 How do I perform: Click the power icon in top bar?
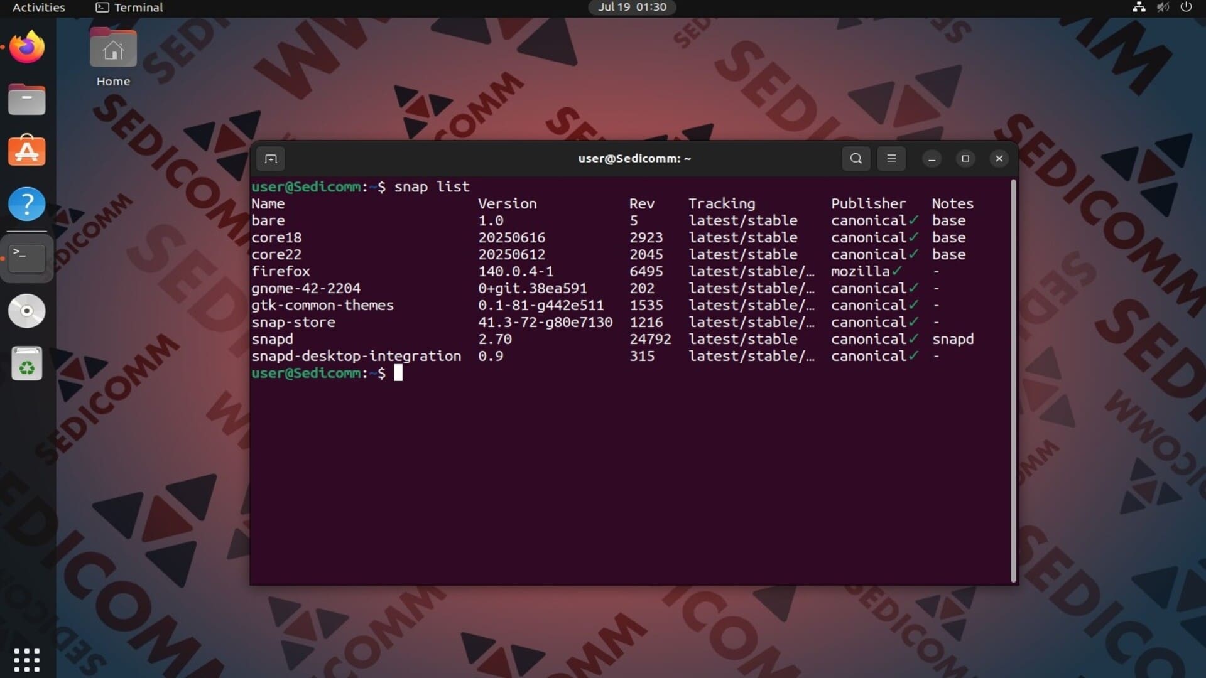click(1186, 8)
